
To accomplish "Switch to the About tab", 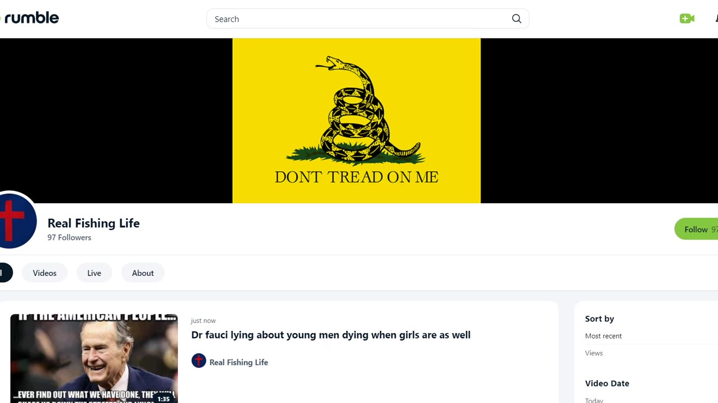I will 143,273.
